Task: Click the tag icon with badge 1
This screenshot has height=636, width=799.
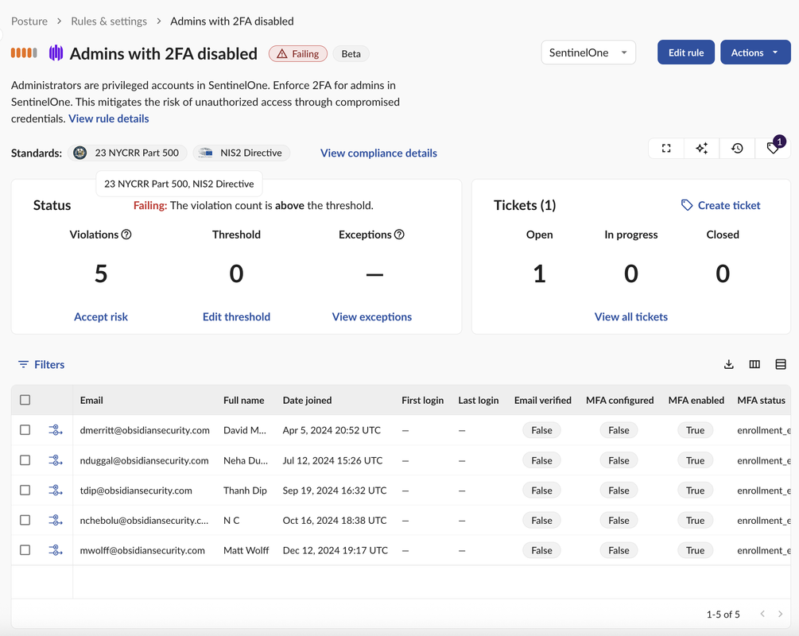Action: [773, 149]
